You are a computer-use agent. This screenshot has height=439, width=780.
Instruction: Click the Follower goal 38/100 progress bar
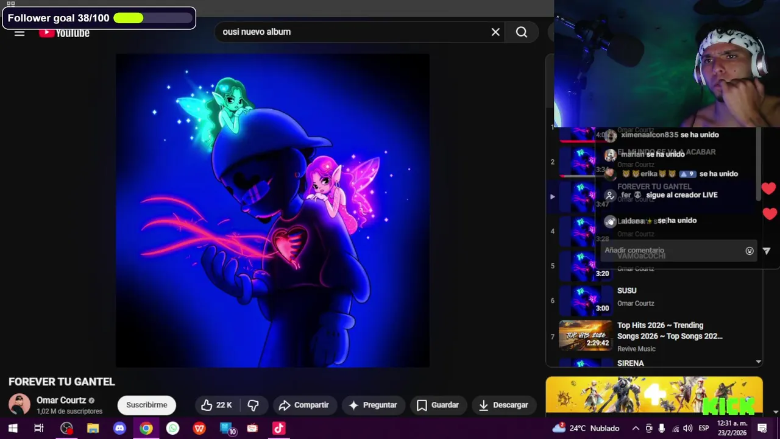(x=154, y=18)
